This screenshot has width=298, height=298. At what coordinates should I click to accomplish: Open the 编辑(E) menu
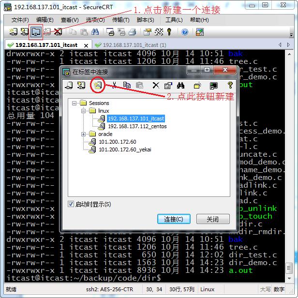(x=45, y=20)
